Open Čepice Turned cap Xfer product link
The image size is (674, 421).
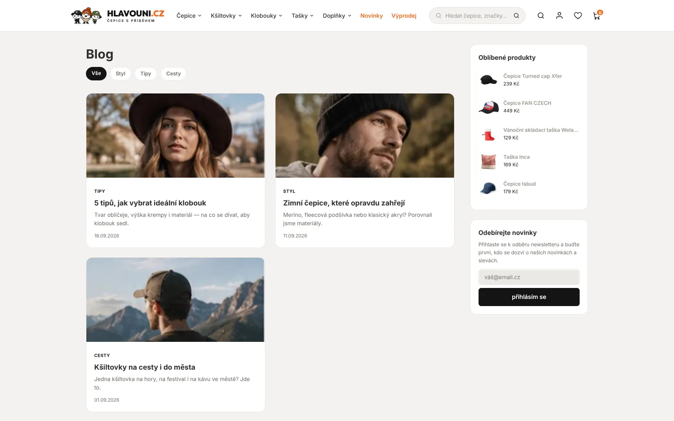(x=533, y=76)
